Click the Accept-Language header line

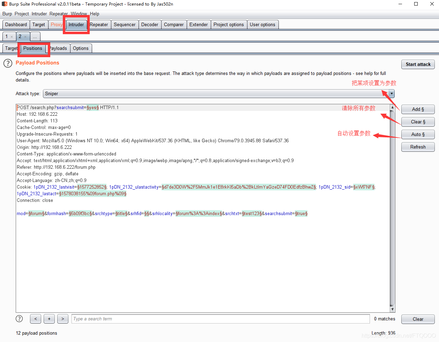click(x=52, y=180)
